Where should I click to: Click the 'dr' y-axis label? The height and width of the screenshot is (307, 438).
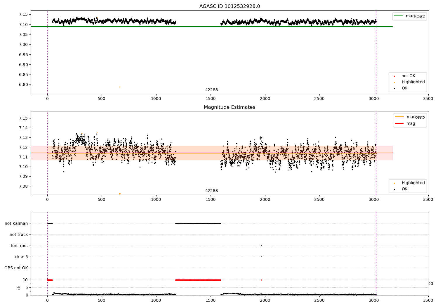tap(19, 287)
